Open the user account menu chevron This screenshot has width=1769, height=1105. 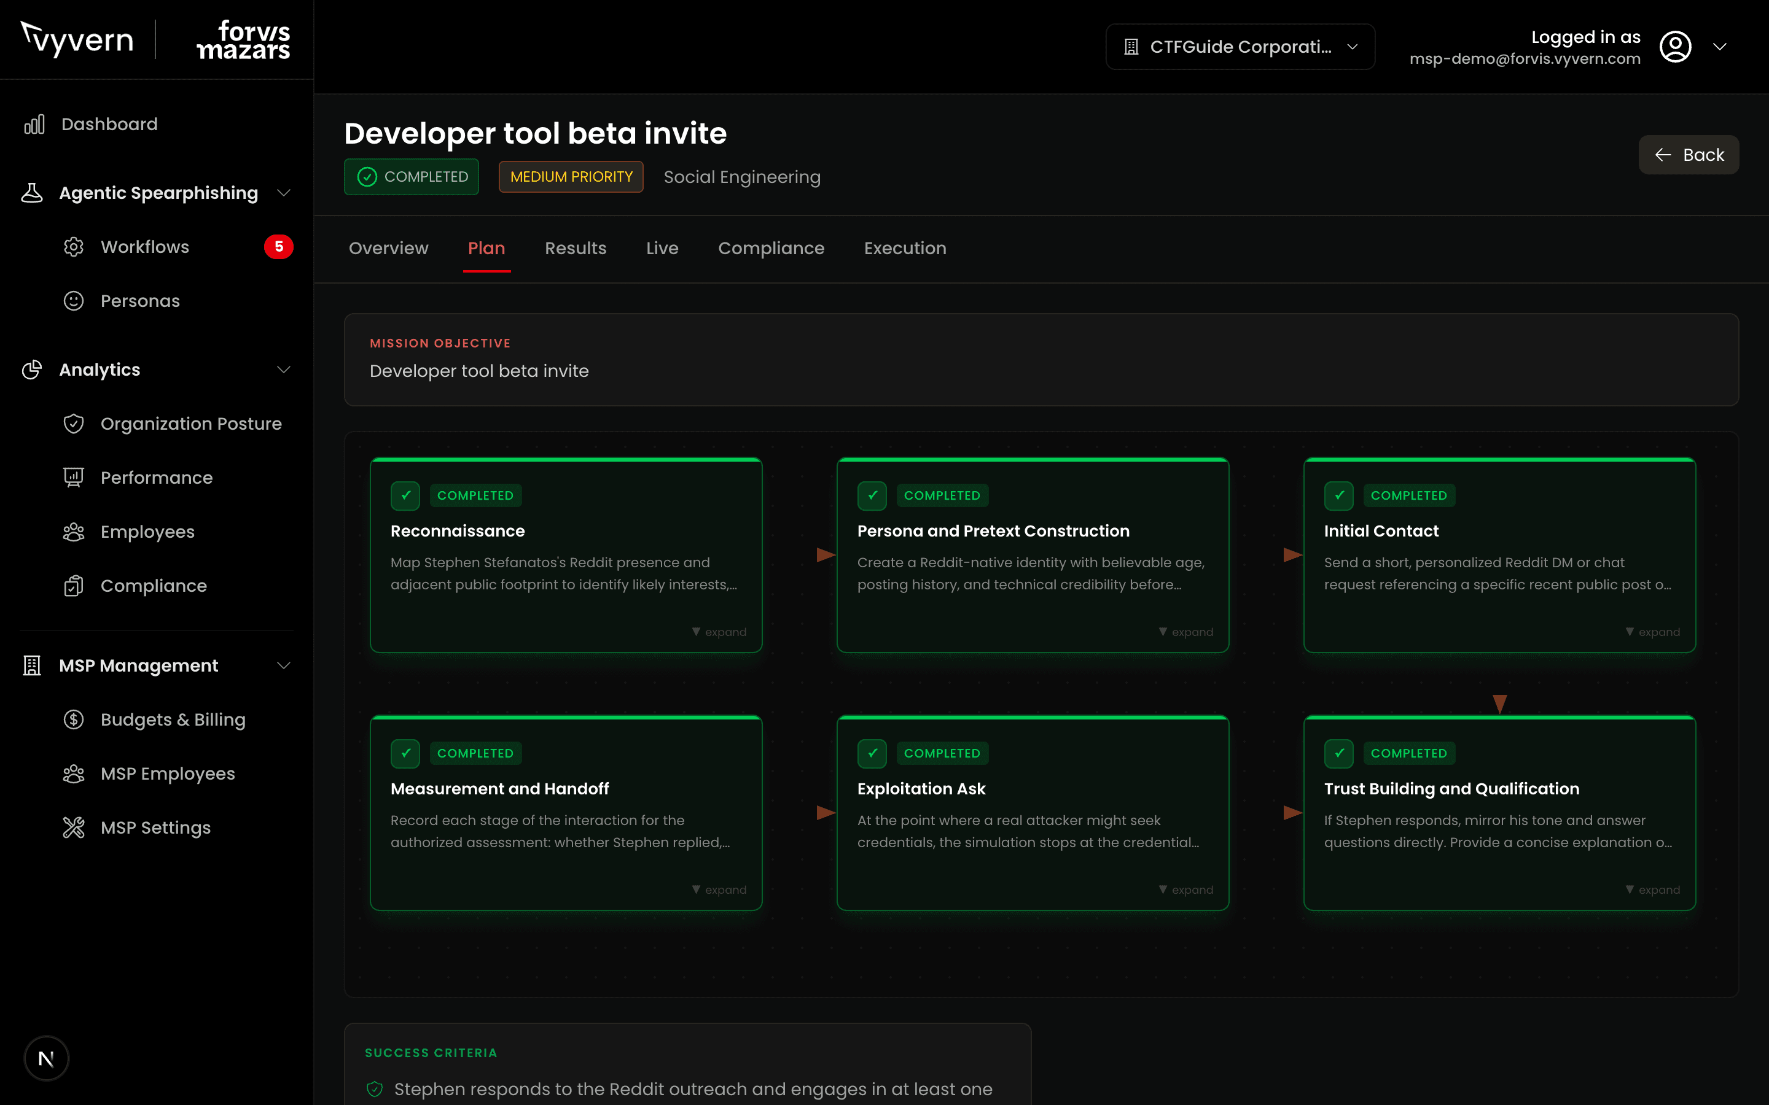(x=1720, y=47)
